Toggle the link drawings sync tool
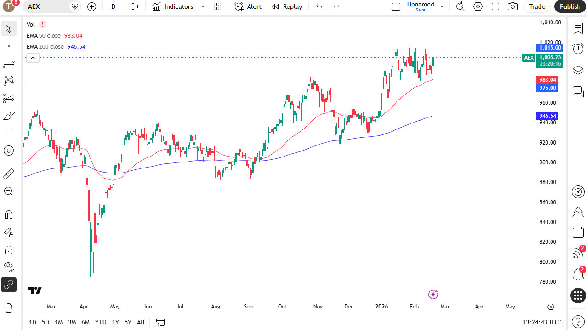 point(8,285)
